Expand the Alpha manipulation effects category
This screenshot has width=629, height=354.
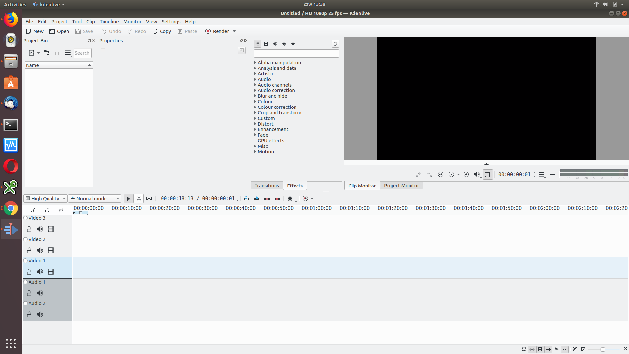pos(255,62)
